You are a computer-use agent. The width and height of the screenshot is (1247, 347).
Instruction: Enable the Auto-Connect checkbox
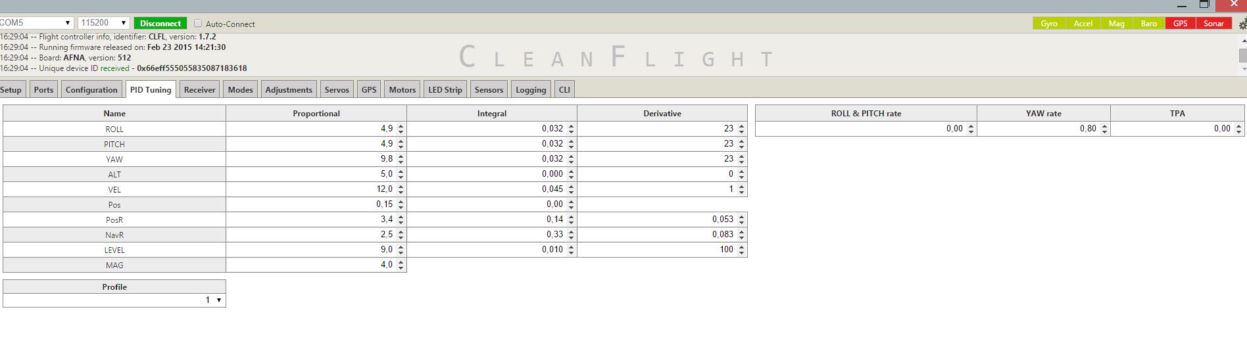click(198, 24)
